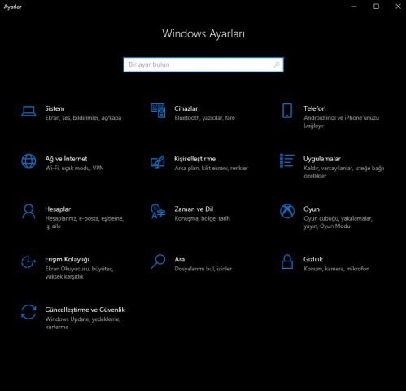Viewport: 406px width, 391px height.
Task: Open the Gizlilik settings title link
Action: point(313,259)
